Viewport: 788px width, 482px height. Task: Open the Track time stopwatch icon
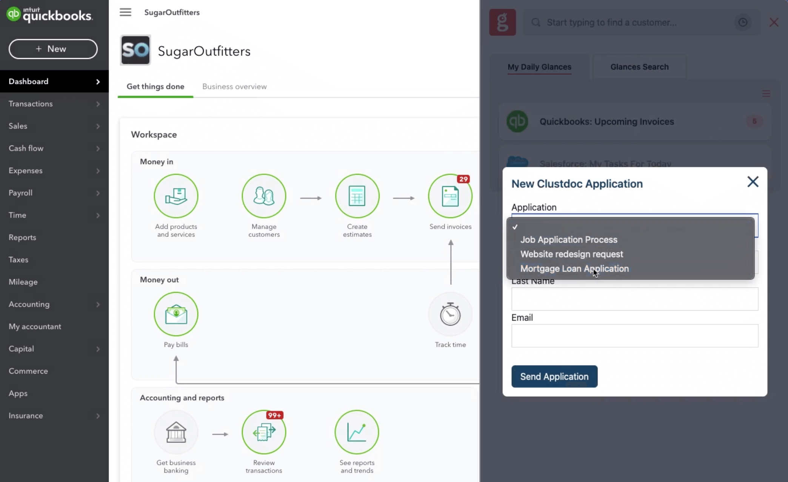[450, 314]
